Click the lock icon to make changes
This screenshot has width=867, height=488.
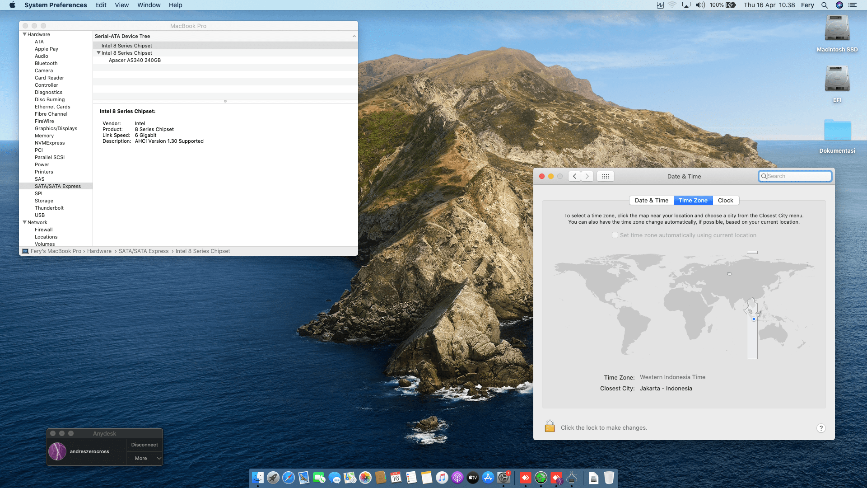(550, 427)
